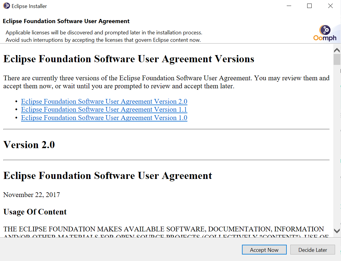Open the User Agreement Version 1.0 link
Image resolution: width=341 pixels, height=261 pixels.
tap(104, 118)
